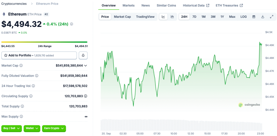Open the Buy / Sell dropdown
Screen dimensions: 277x136
click(x=11, y=128)
